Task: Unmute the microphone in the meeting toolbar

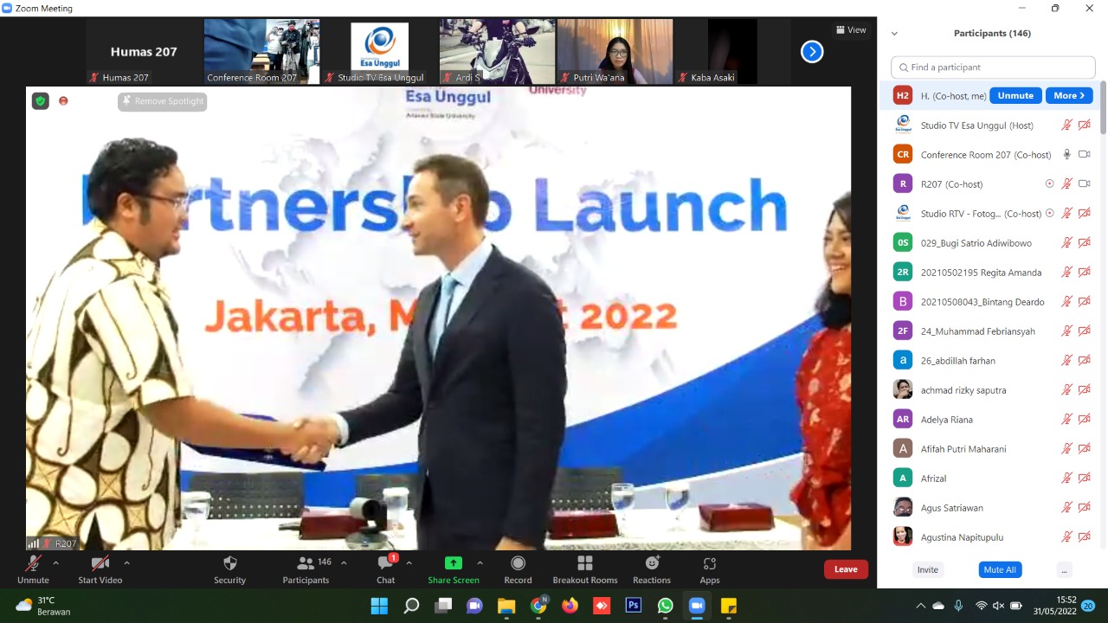Action: tap(33, 569)
